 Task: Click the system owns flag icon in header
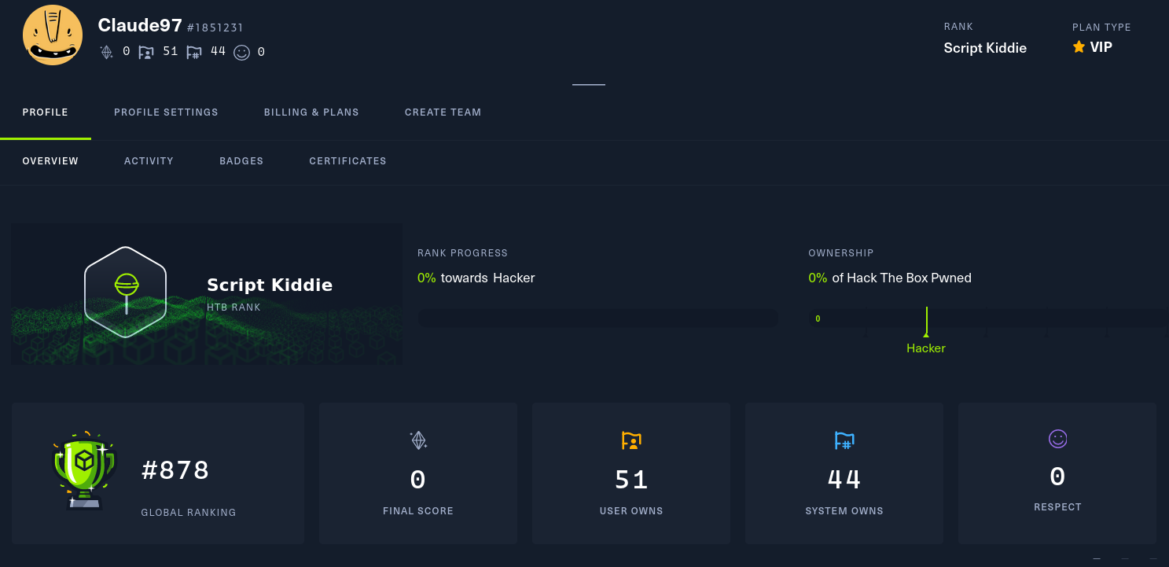(194, 52)
